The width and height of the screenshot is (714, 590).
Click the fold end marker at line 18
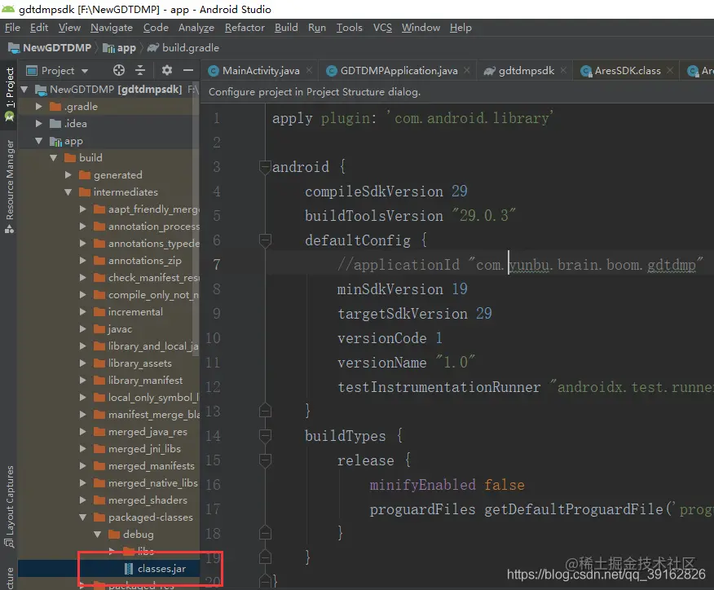tap(265, 533)
